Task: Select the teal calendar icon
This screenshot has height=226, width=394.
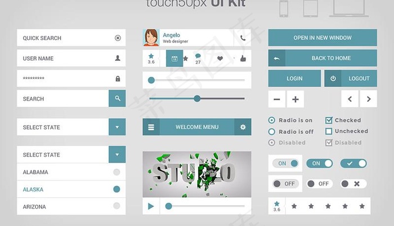Action: (x=174, y=58)
